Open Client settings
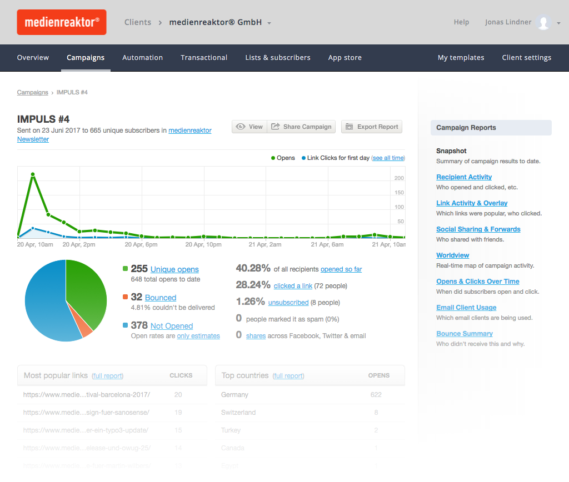569x482 pixels. click(527, 58)
